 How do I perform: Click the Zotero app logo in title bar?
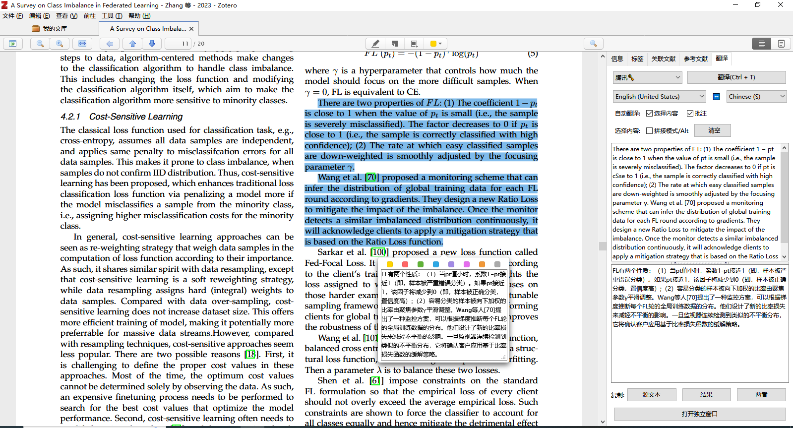[4, 5]
